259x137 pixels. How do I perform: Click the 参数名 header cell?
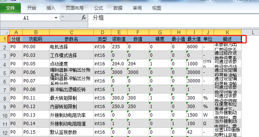coord(71,39)
